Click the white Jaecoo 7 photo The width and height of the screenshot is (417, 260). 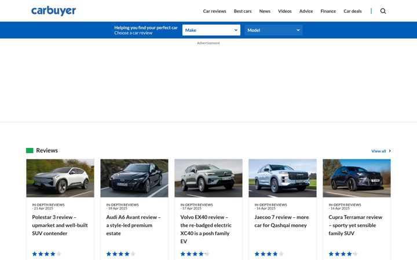pyautogui.click(x=283, y=178)
